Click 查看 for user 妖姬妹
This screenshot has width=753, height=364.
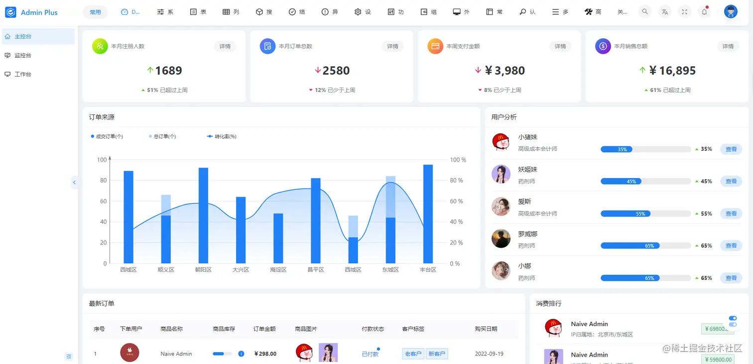[731, 181]
